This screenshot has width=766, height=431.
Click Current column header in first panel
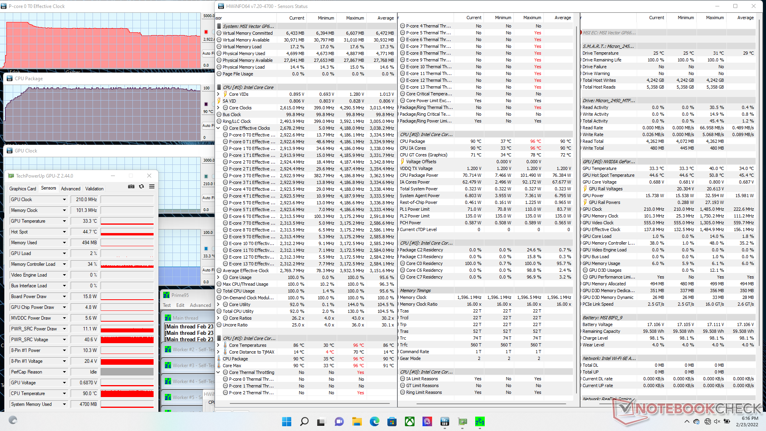point(296,18)
